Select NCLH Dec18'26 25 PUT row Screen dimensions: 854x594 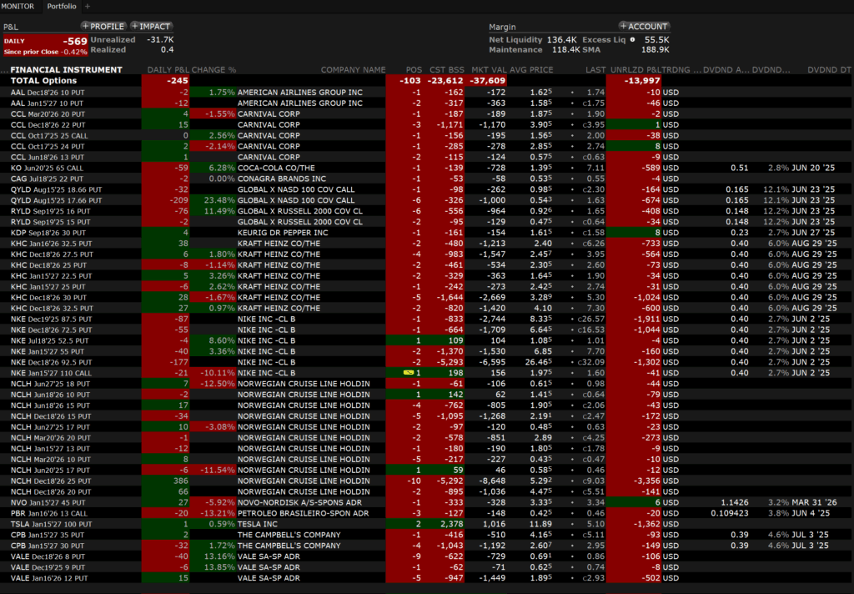point(426,481)
